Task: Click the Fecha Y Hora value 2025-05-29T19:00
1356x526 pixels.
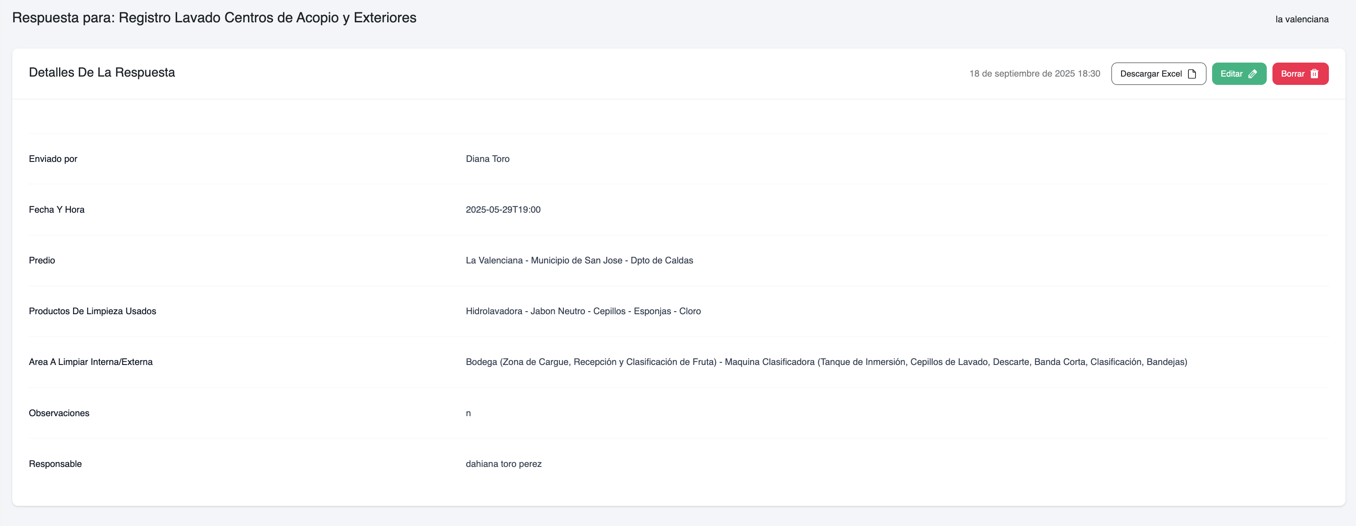Action: 503,210
